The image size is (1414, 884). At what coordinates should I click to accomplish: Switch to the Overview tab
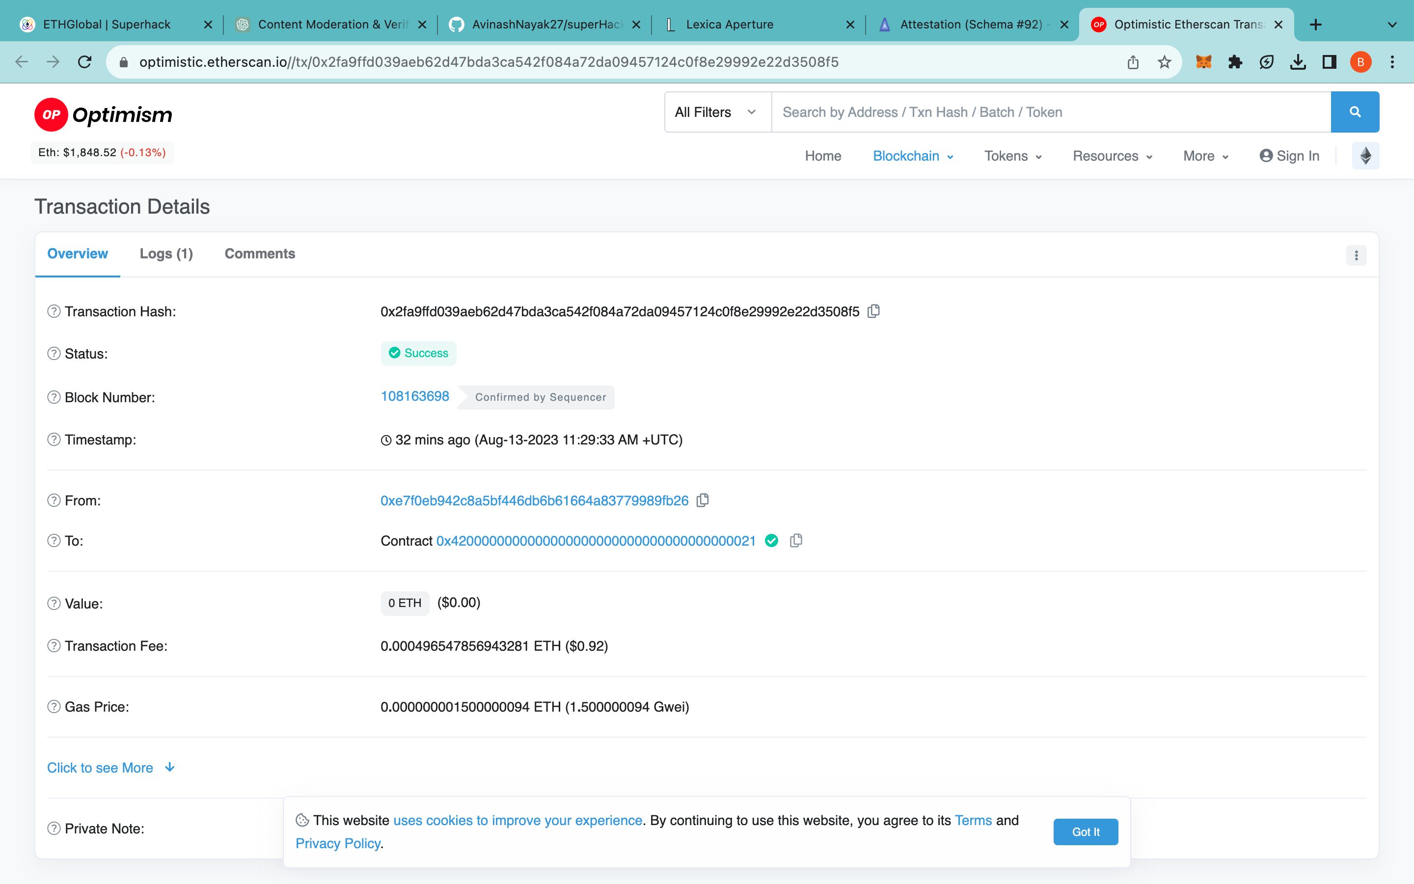(x=78, y=254)
